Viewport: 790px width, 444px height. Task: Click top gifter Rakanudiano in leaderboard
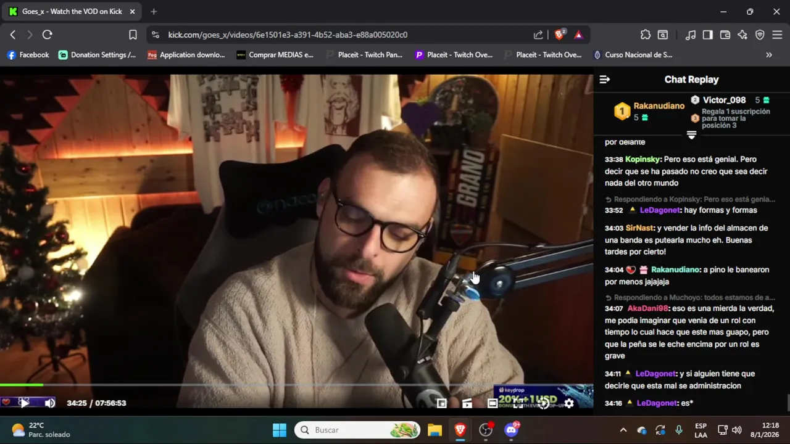(659, 105)
